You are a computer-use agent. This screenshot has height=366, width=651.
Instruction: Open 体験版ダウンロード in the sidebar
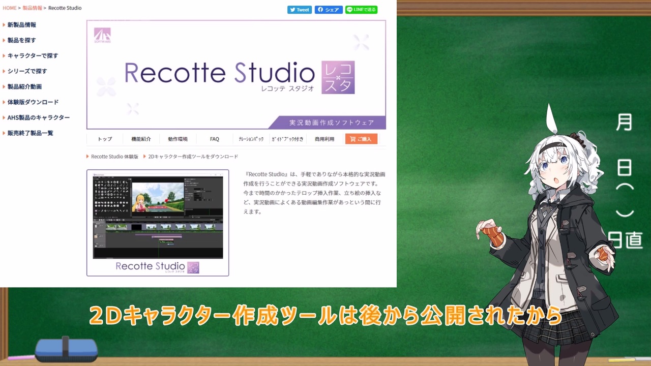[33, 102]
